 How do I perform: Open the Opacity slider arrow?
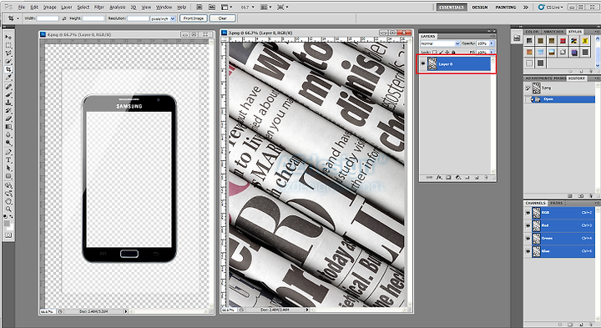(492, 43)
